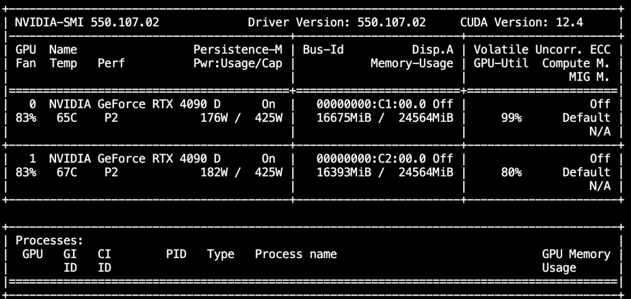This screenshot has width=631, height=299.
Task: Click the GPU Memory Usage column header
Action: 576,261
